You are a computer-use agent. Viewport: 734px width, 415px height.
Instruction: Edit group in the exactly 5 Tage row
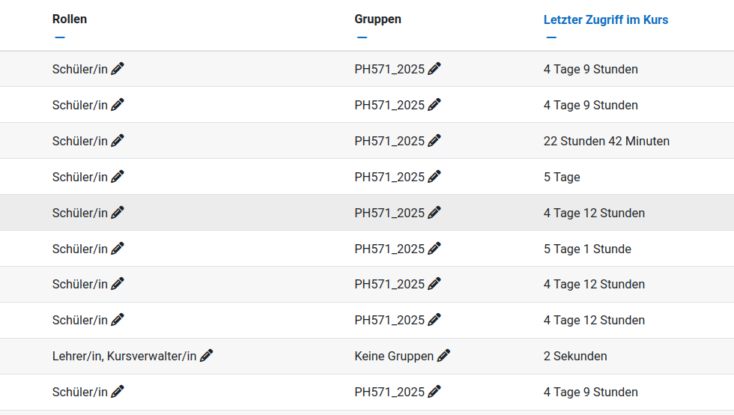coord(434,176)
